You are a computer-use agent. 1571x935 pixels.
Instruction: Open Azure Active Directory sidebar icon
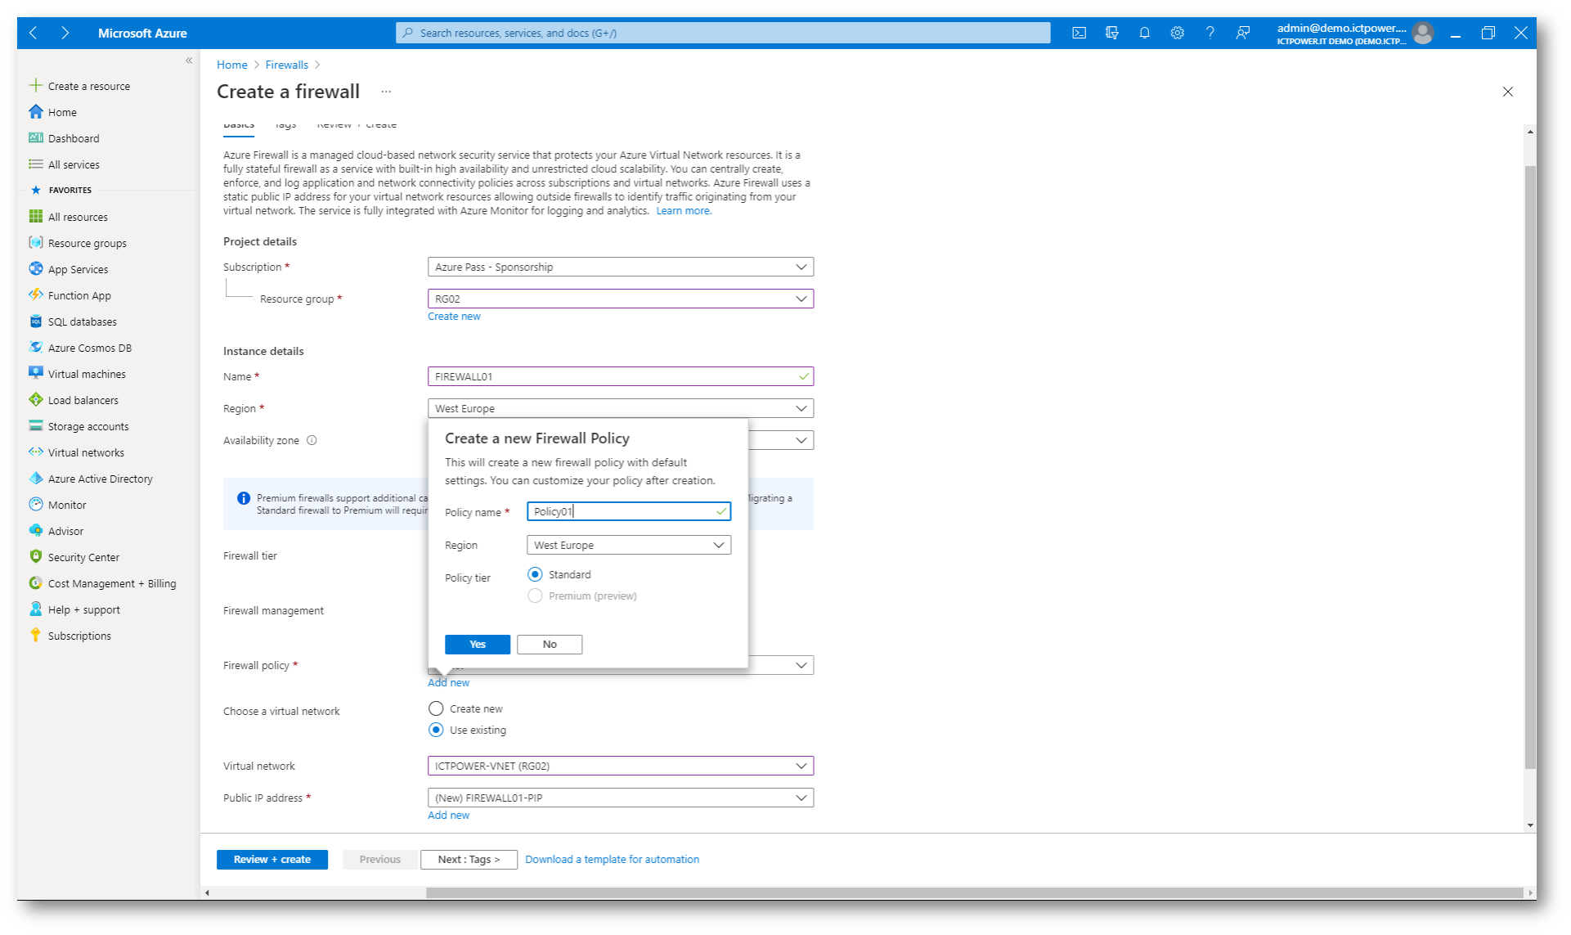(35, 479)
